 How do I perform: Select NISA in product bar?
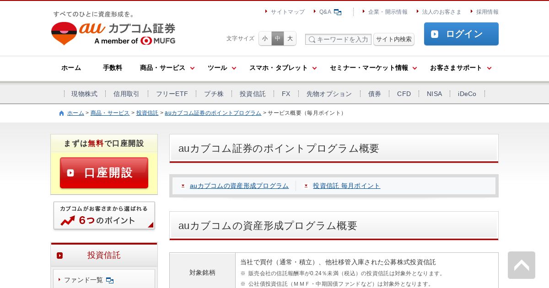click(435, 94)
